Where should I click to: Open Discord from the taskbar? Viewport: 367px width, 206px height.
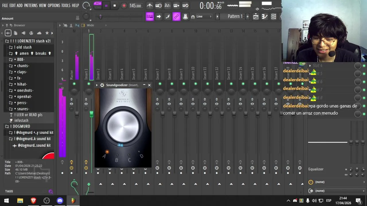(x=60, y=201)
